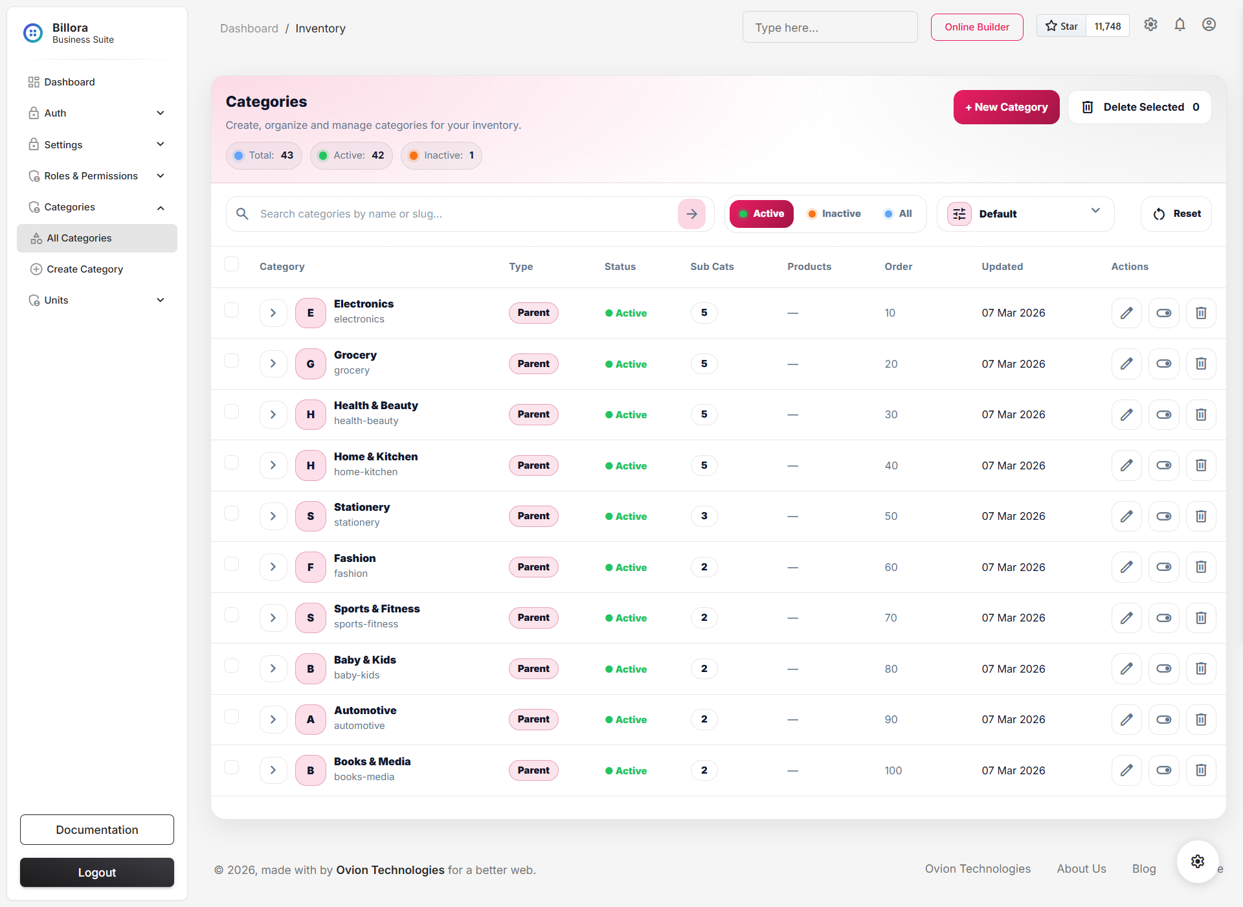Viewport: 1243px width, 907px height.
Task: Expand the Home & Kitchen category row
Action: coord(273,465)
